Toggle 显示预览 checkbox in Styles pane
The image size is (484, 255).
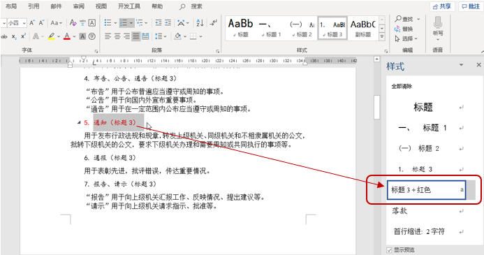click(x=389, y=249)
